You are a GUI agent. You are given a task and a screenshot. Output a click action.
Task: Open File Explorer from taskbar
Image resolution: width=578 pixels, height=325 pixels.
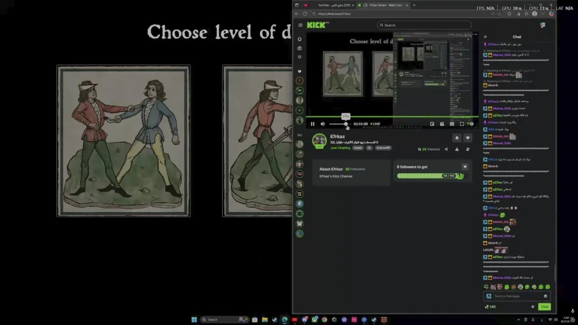pyautogui.click(x=265, y=320)
